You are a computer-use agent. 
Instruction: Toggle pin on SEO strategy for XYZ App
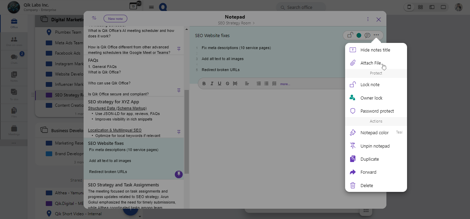pos(179,132)
